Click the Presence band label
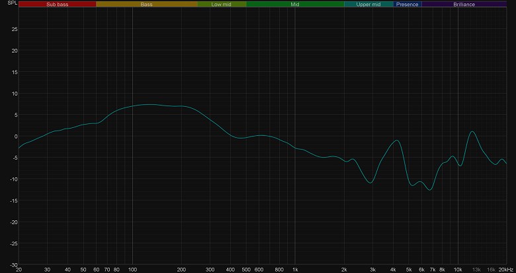 (408, 4)
